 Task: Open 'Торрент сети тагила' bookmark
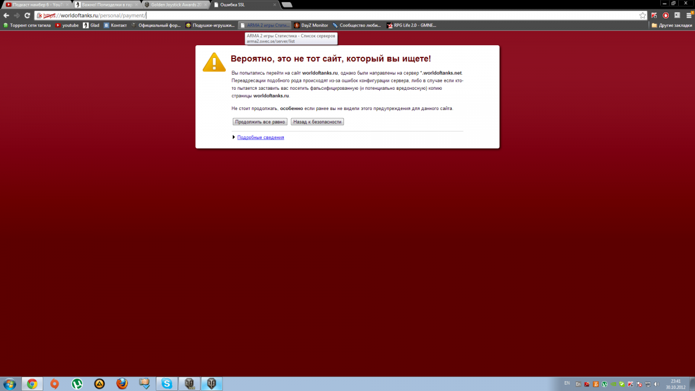[28, 25]
